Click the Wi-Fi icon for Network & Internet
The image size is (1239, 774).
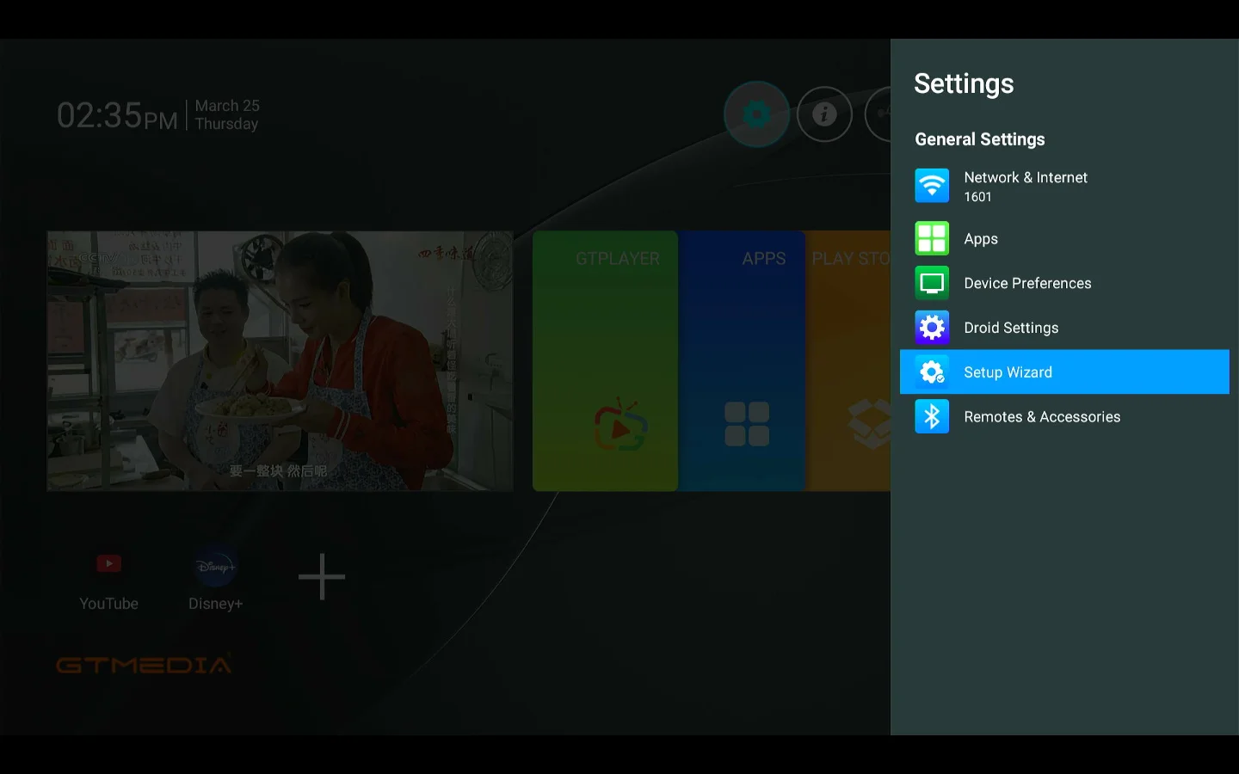pyautogui.click(x=932, y=186)
